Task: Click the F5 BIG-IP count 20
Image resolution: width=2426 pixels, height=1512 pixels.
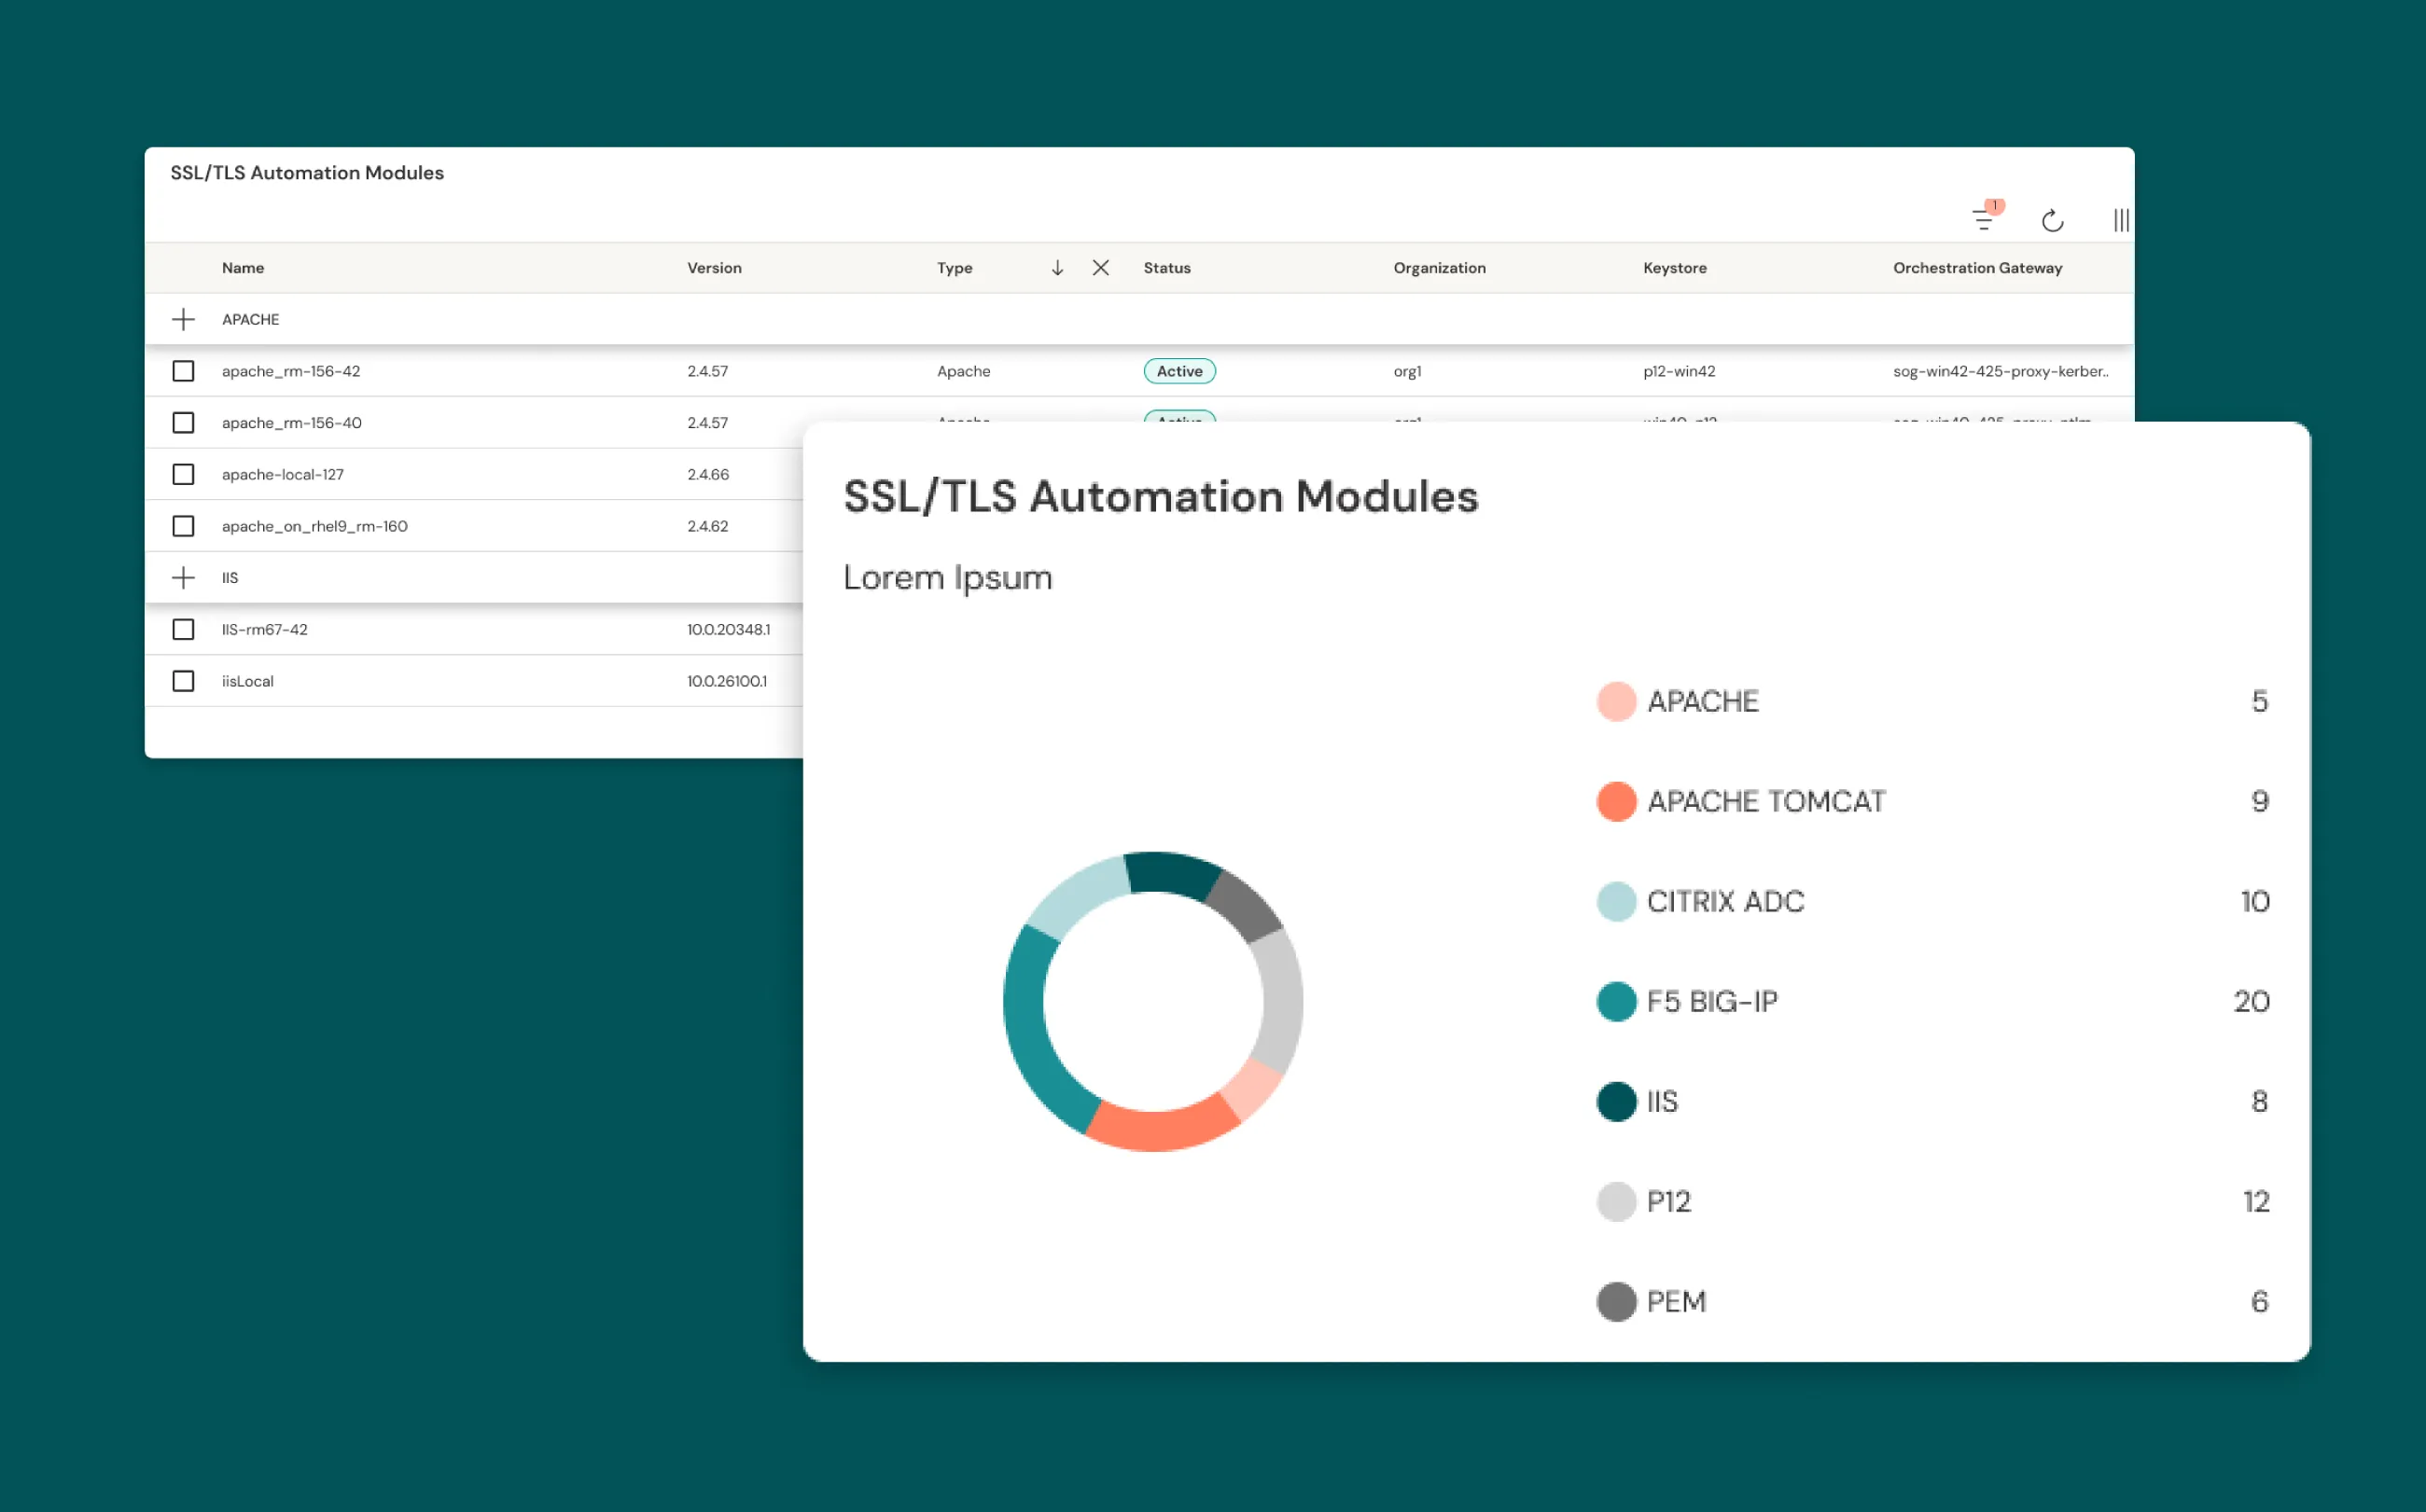Action: click(x=2251, y=1001)
